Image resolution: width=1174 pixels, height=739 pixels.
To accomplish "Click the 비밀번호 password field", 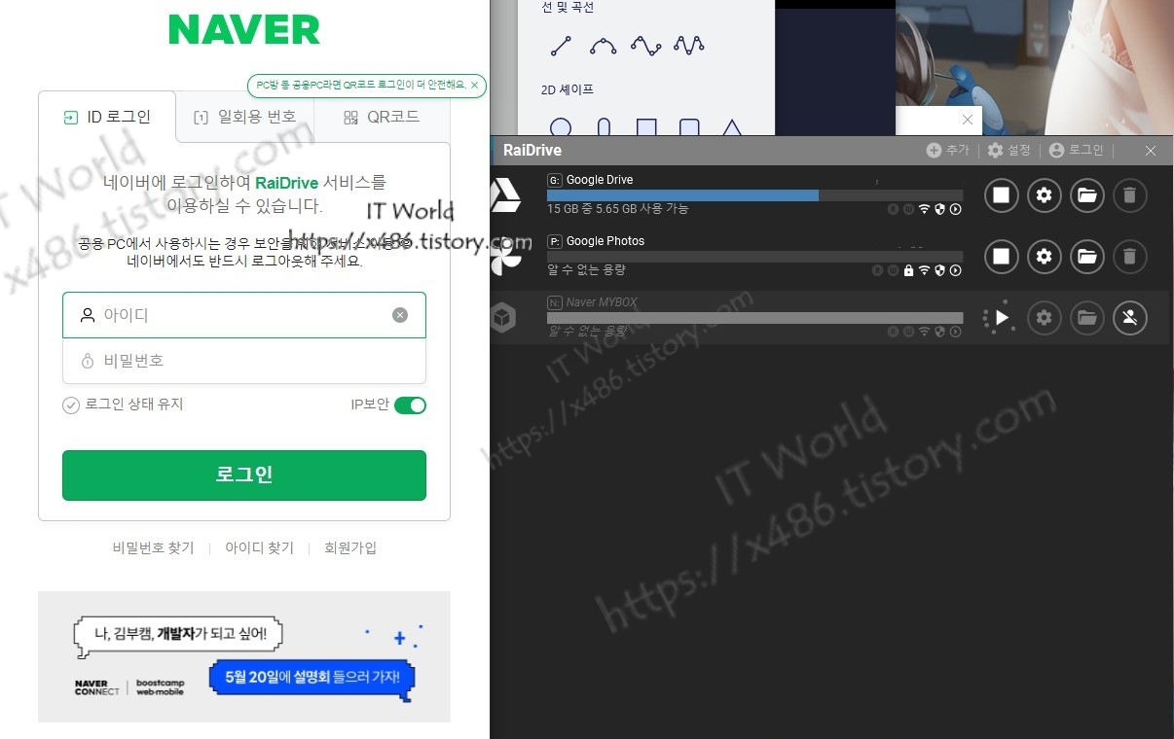I will tap(244, 361).
